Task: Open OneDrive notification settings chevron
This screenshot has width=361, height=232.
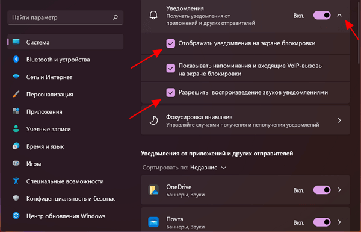Action: pos(339,190)
